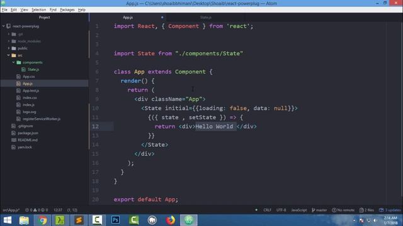The width and height of the screenshot is (403, 226).
Task: Open the white Camtasia taskbar icon
Action: 97,220
